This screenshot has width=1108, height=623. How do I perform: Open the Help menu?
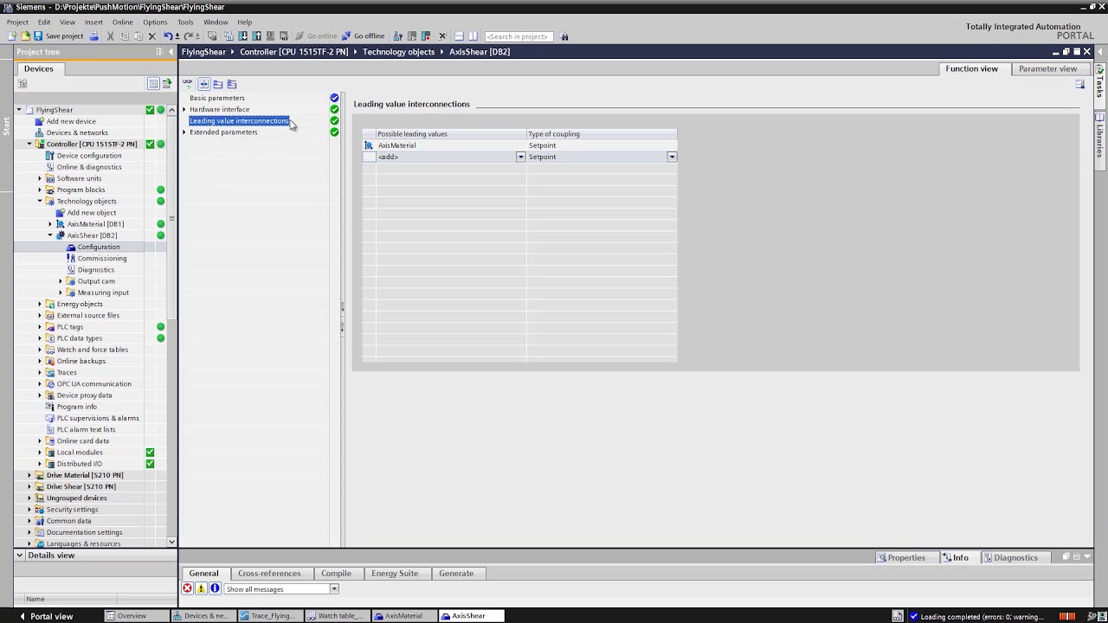(245, 22)
